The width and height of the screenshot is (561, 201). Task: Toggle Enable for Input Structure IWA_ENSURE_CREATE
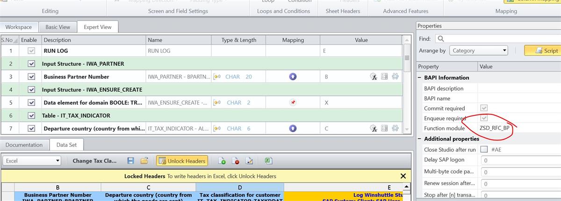[31, 89]
